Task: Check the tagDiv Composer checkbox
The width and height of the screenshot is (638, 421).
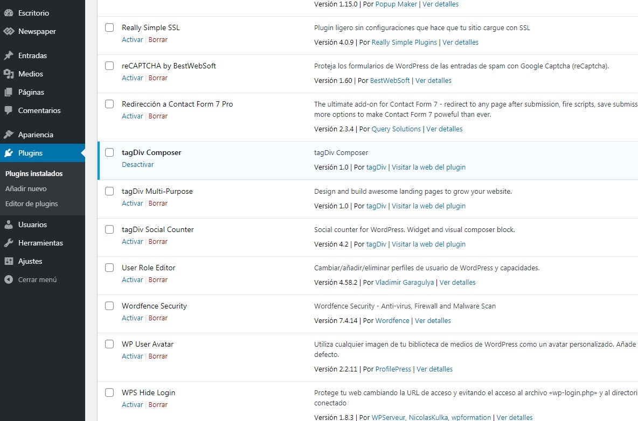Action: coord(109,152)
